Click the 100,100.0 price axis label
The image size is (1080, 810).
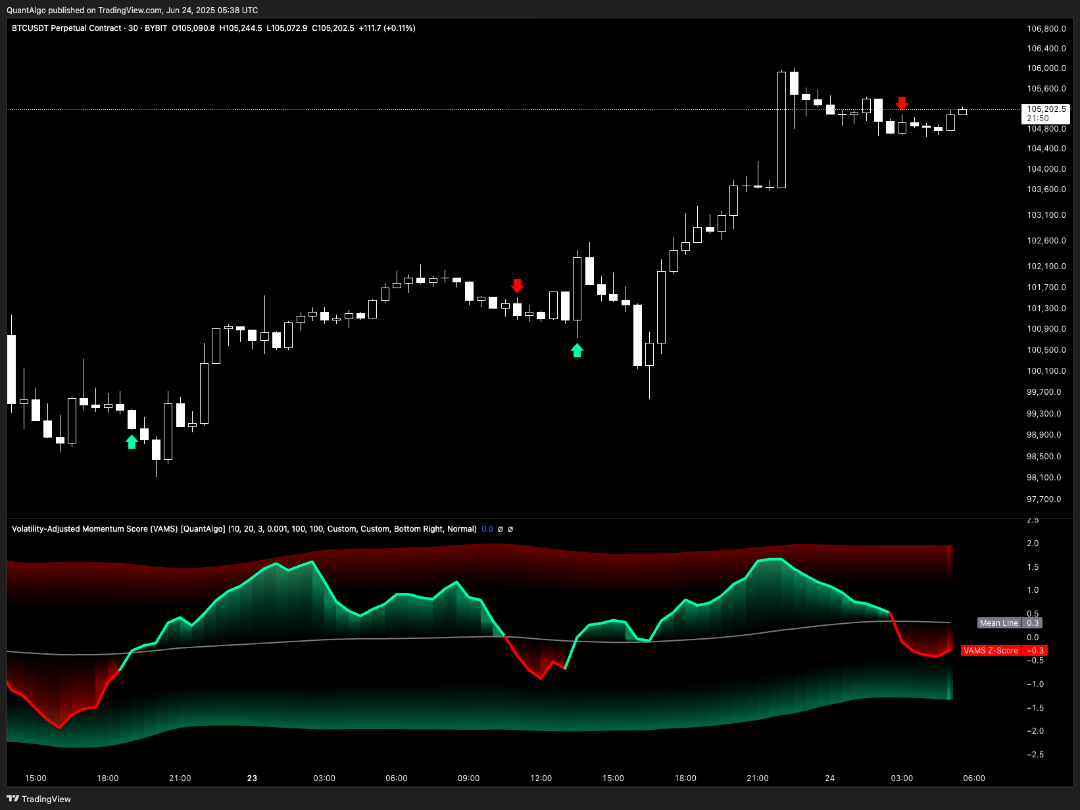pyautogui.click(x=1046, y=371)
